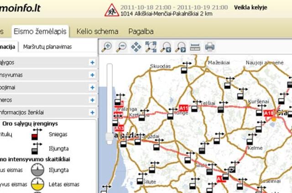Viewport: 292px width, 193px height.
Task: Click the Kelmė town label
Action: pyautogui.click(x=255, y=148)
